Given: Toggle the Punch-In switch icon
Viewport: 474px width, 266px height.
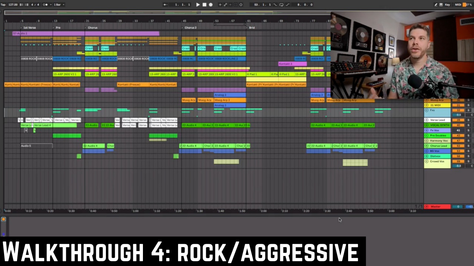Looking at the screenshot, I should pos(275,5).
